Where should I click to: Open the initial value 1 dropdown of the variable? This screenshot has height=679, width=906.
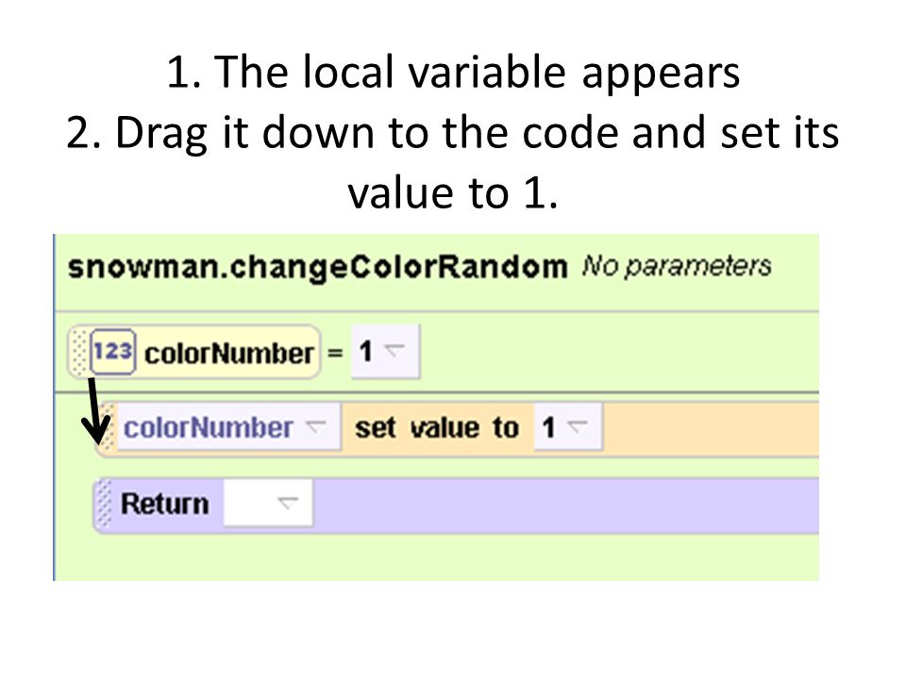pos(385,351)
